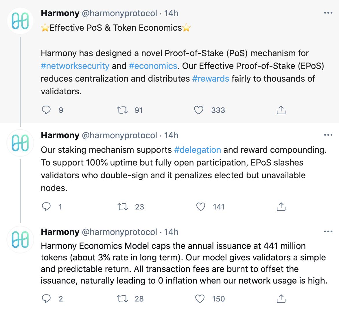Like the first tweet showing 333 likes
Image resolution: width=339 pixels, height=309 pixels.
[x=200, y=110]
